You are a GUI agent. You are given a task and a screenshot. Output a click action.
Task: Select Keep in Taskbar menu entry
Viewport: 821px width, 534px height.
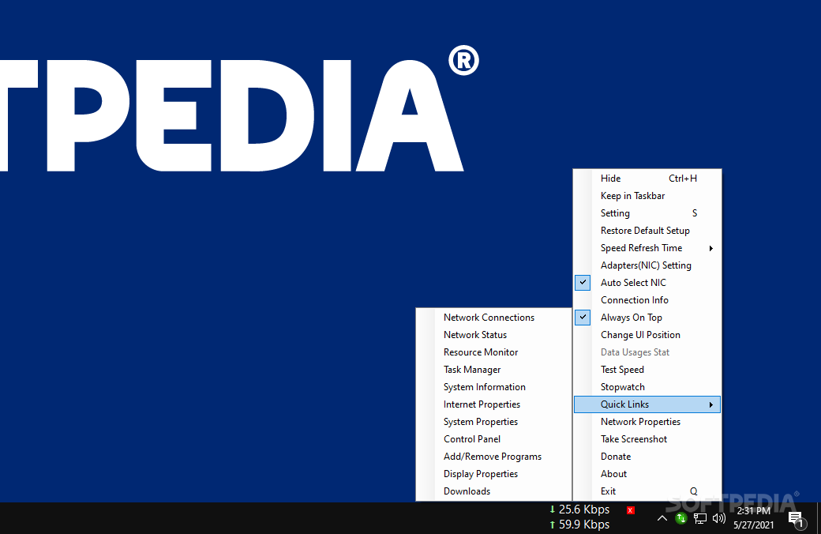click(x=647, y=195)
